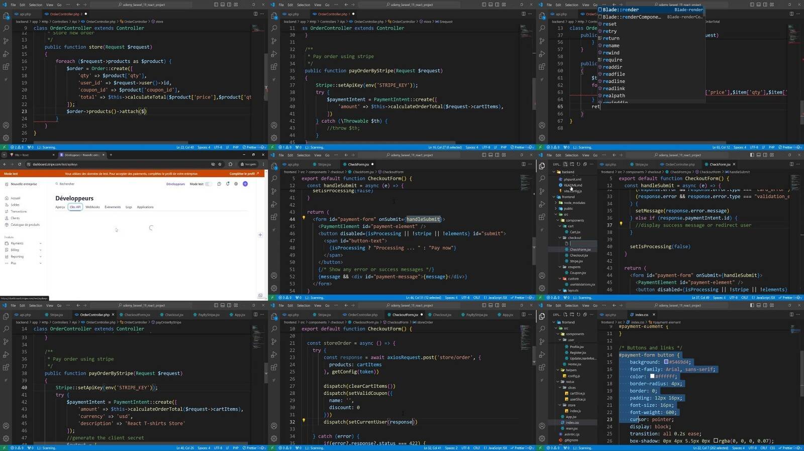Image resolution: width=804 pixels, height=451 pixels.
Task: Bookmark the Stripe page with the star icon
Action: (x=220, y=164)
